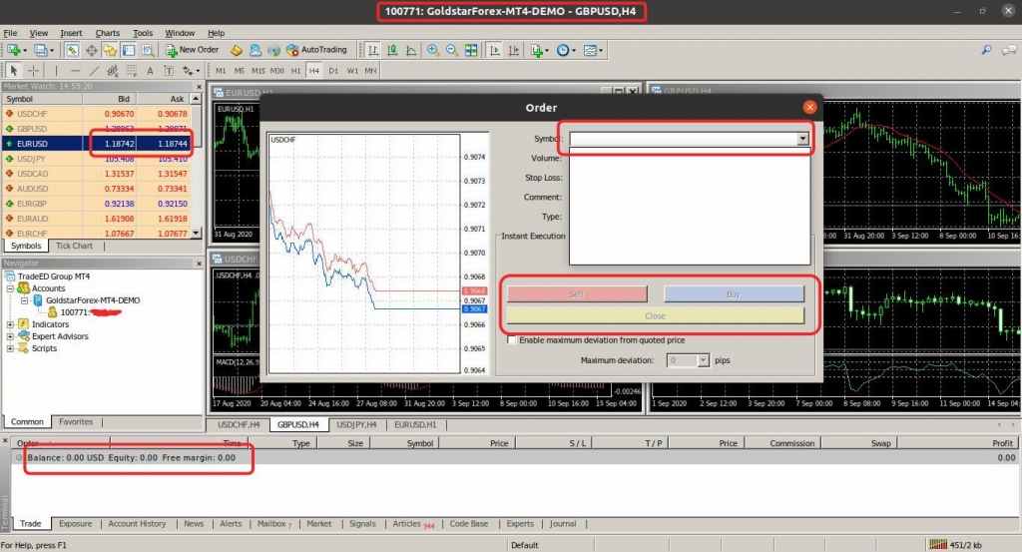
Task: Toggle chart auto scroll icon
Action: (x=495, y=50)
